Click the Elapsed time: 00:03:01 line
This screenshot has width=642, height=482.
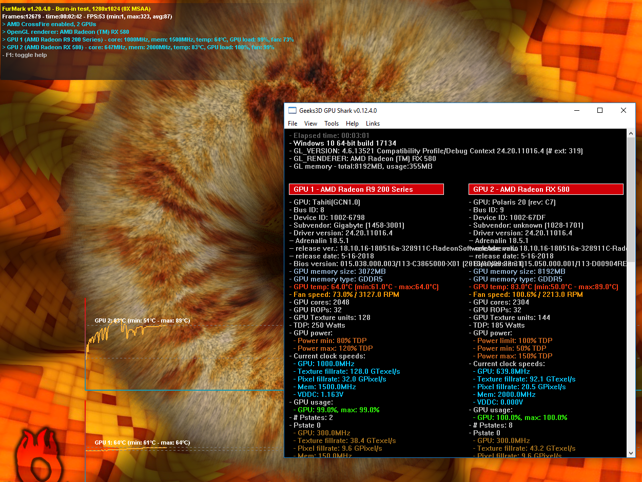(x=329, y=135)
